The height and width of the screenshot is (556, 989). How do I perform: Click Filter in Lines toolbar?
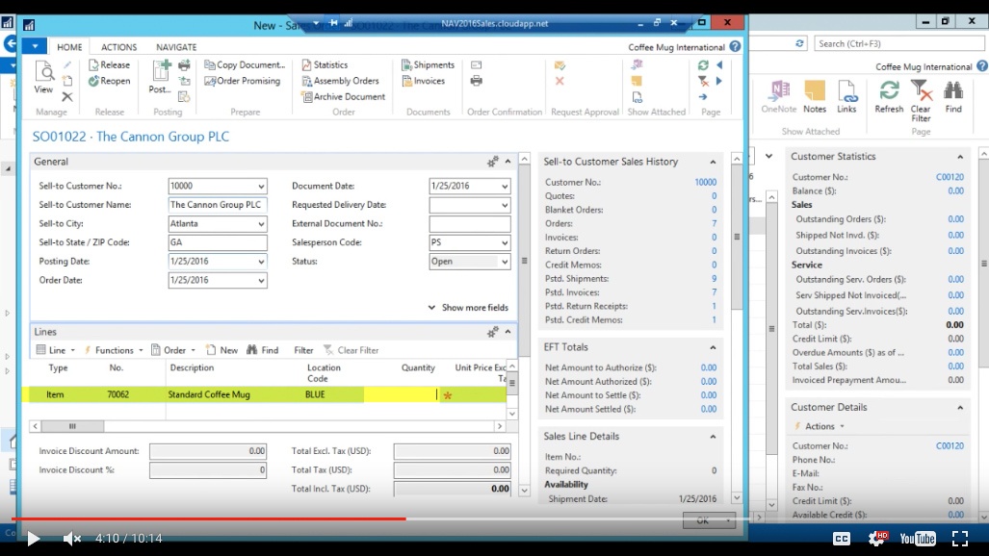(x=303, y=350)
